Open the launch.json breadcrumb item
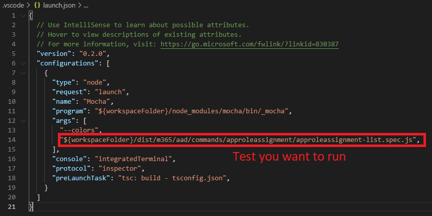The width and height of the screenshot is (432, 216). (59, 6)
